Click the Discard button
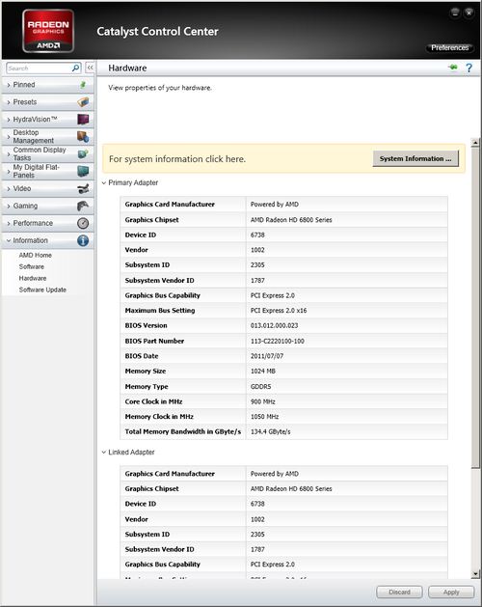Screen dimensions: 482x607 tap(399, 592)
